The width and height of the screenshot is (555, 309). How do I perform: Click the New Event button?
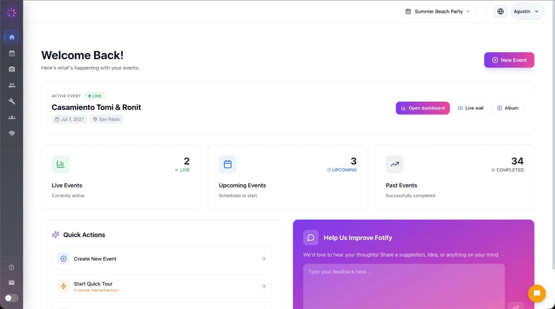(x=509, y=60)
